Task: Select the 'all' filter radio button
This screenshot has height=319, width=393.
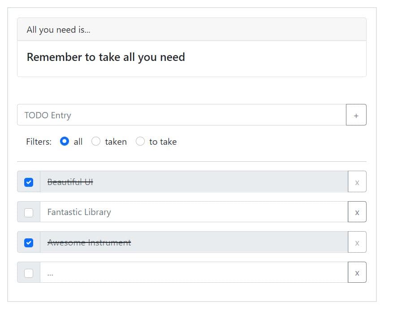Action: [65, 142]
